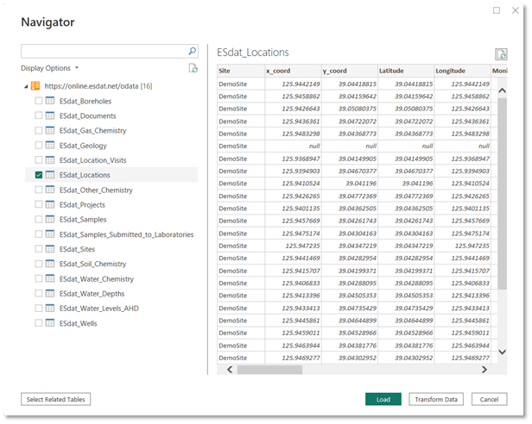532x424 pixels.
Task: Open the Display Options dropdown
Action: point(49,68)
